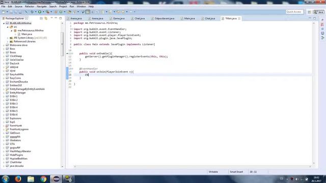Collapse the imports fold marker on line 3
The width and height of the screenshot is (326, 183).
(x=72, y=29)
